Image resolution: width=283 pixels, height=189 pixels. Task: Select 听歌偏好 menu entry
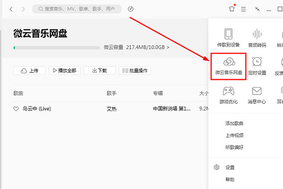[234, 147]
